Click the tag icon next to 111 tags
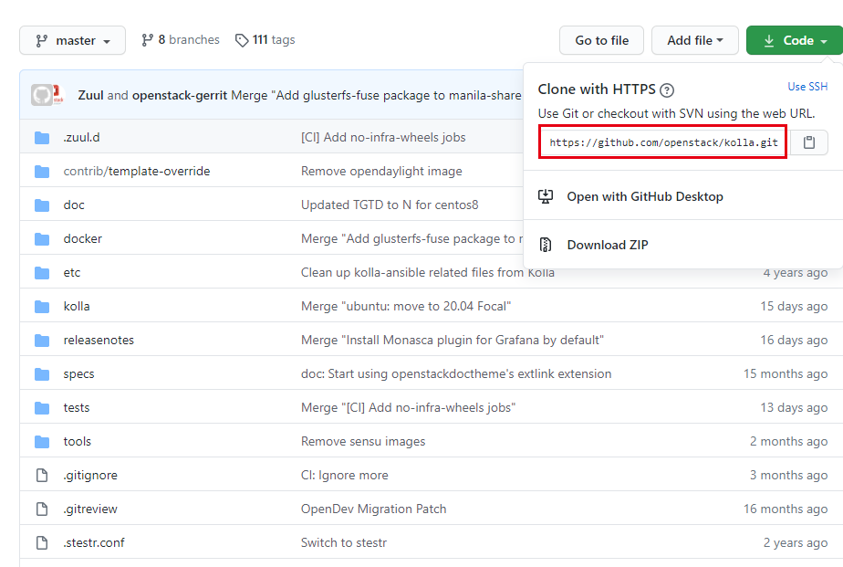The width and height of the screenshot is (843, 567). click(242, 40)
